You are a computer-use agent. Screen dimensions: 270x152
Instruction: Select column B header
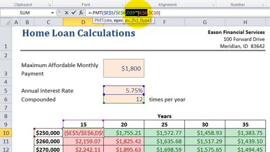coord(27,22)
